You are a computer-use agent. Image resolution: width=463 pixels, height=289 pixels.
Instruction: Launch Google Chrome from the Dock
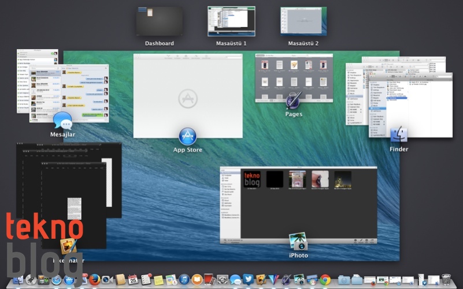325,280
